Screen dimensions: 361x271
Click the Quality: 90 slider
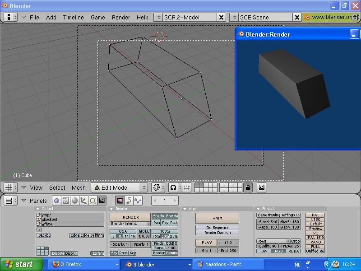[267, 246]
